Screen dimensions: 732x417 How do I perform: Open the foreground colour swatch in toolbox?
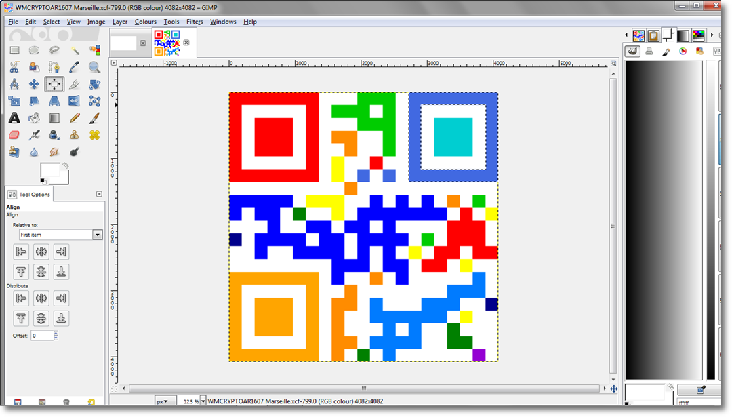[49, 170]
